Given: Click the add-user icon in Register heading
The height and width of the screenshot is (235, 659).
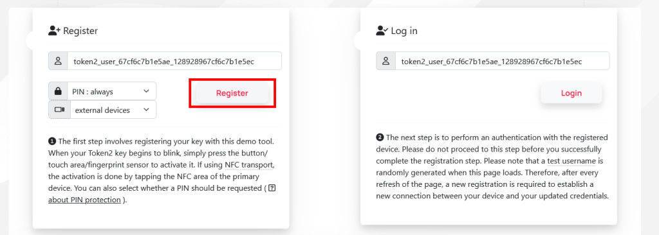Looking at the screenshot, I should pyautogui.click(x=55, y=31).
